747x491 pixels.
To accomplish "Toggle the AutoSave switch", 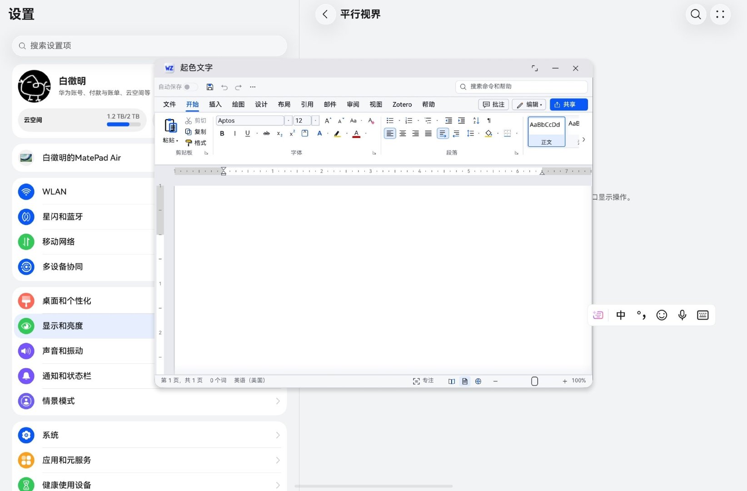I will coord(190,87).
